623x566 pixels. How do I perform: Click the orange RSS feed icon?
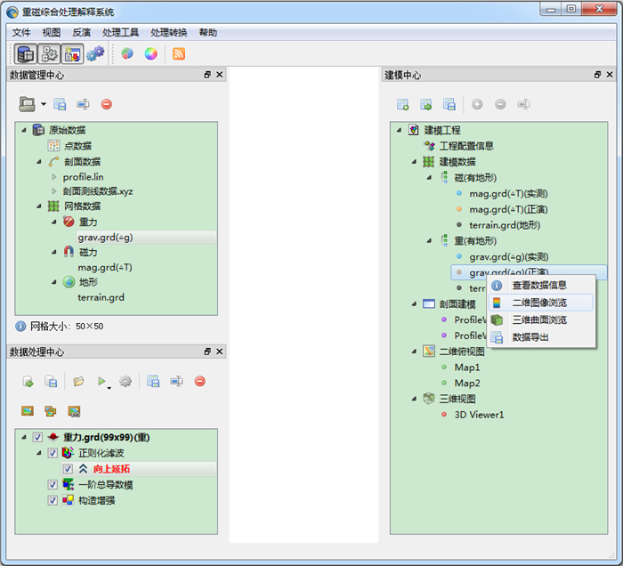click(179, 53)
